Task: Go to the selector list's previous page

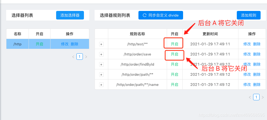Action: coord(73,57)
